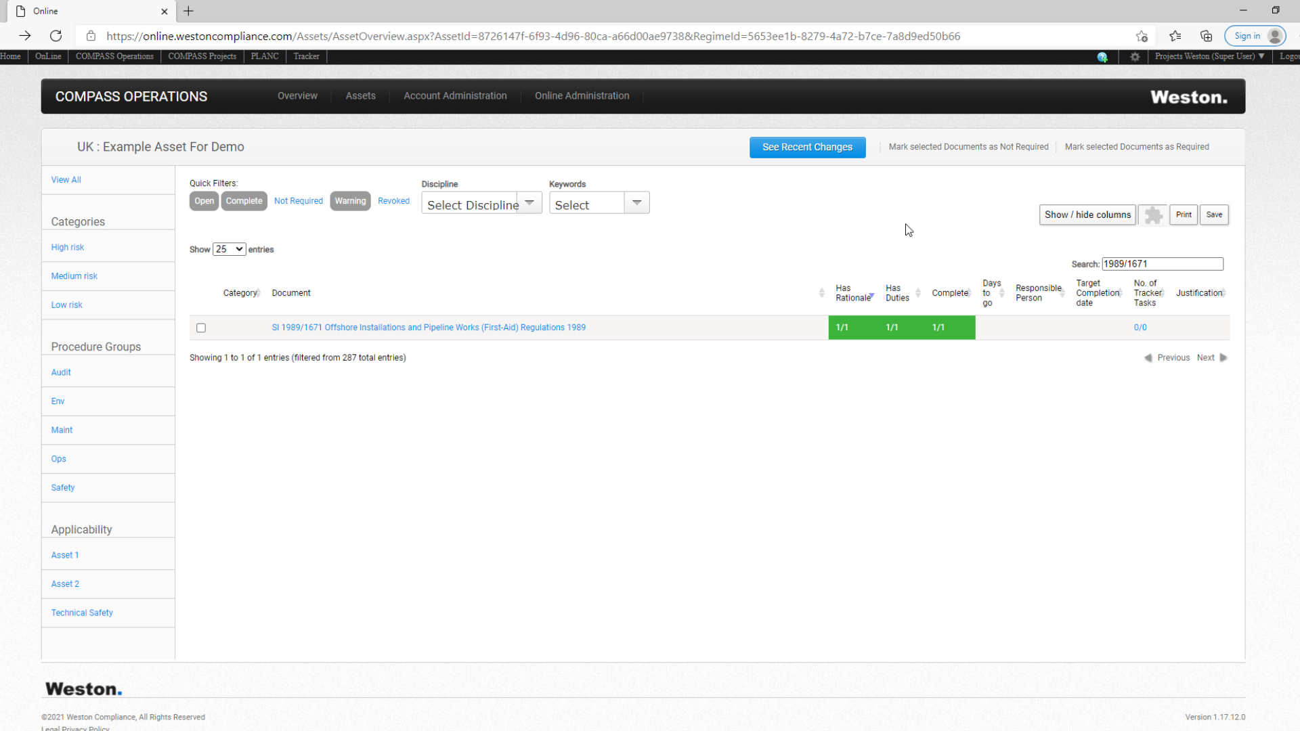Filter by High risk category
This screenshot has width=1300, height=731.
(x=68, y=248)
